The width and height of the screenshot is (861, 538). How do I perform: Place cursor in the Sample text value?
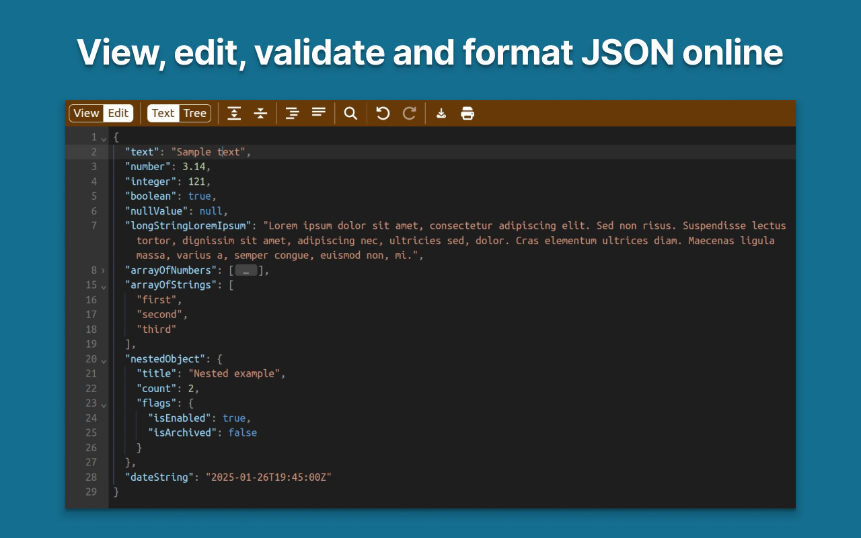209,151
